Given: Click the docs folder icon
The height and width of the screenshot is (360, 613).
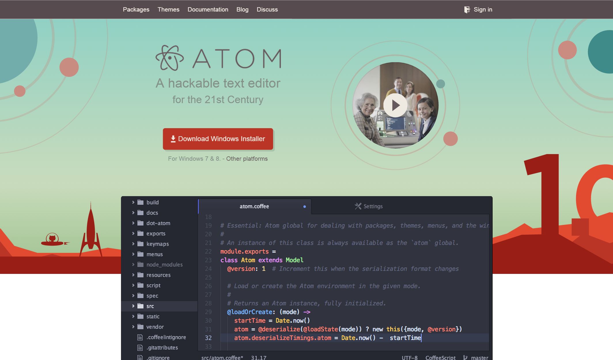Looking at the screenshot, I should pyautogui.click(x=140, y=213).
